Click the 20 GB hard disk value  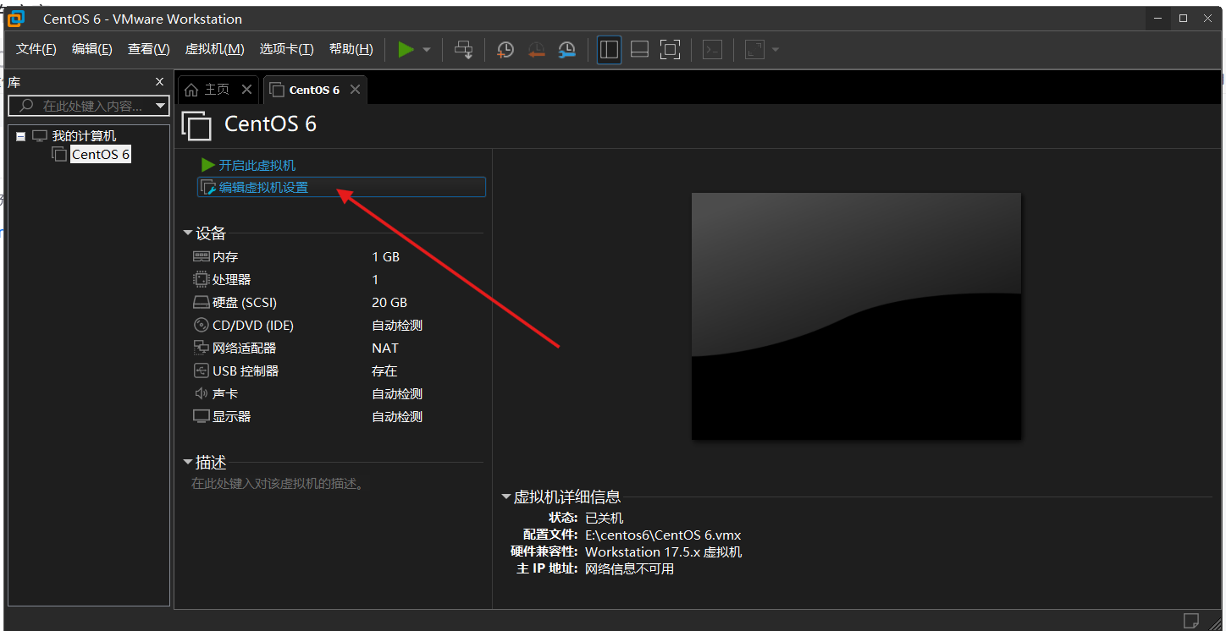(x=389, y=302)
